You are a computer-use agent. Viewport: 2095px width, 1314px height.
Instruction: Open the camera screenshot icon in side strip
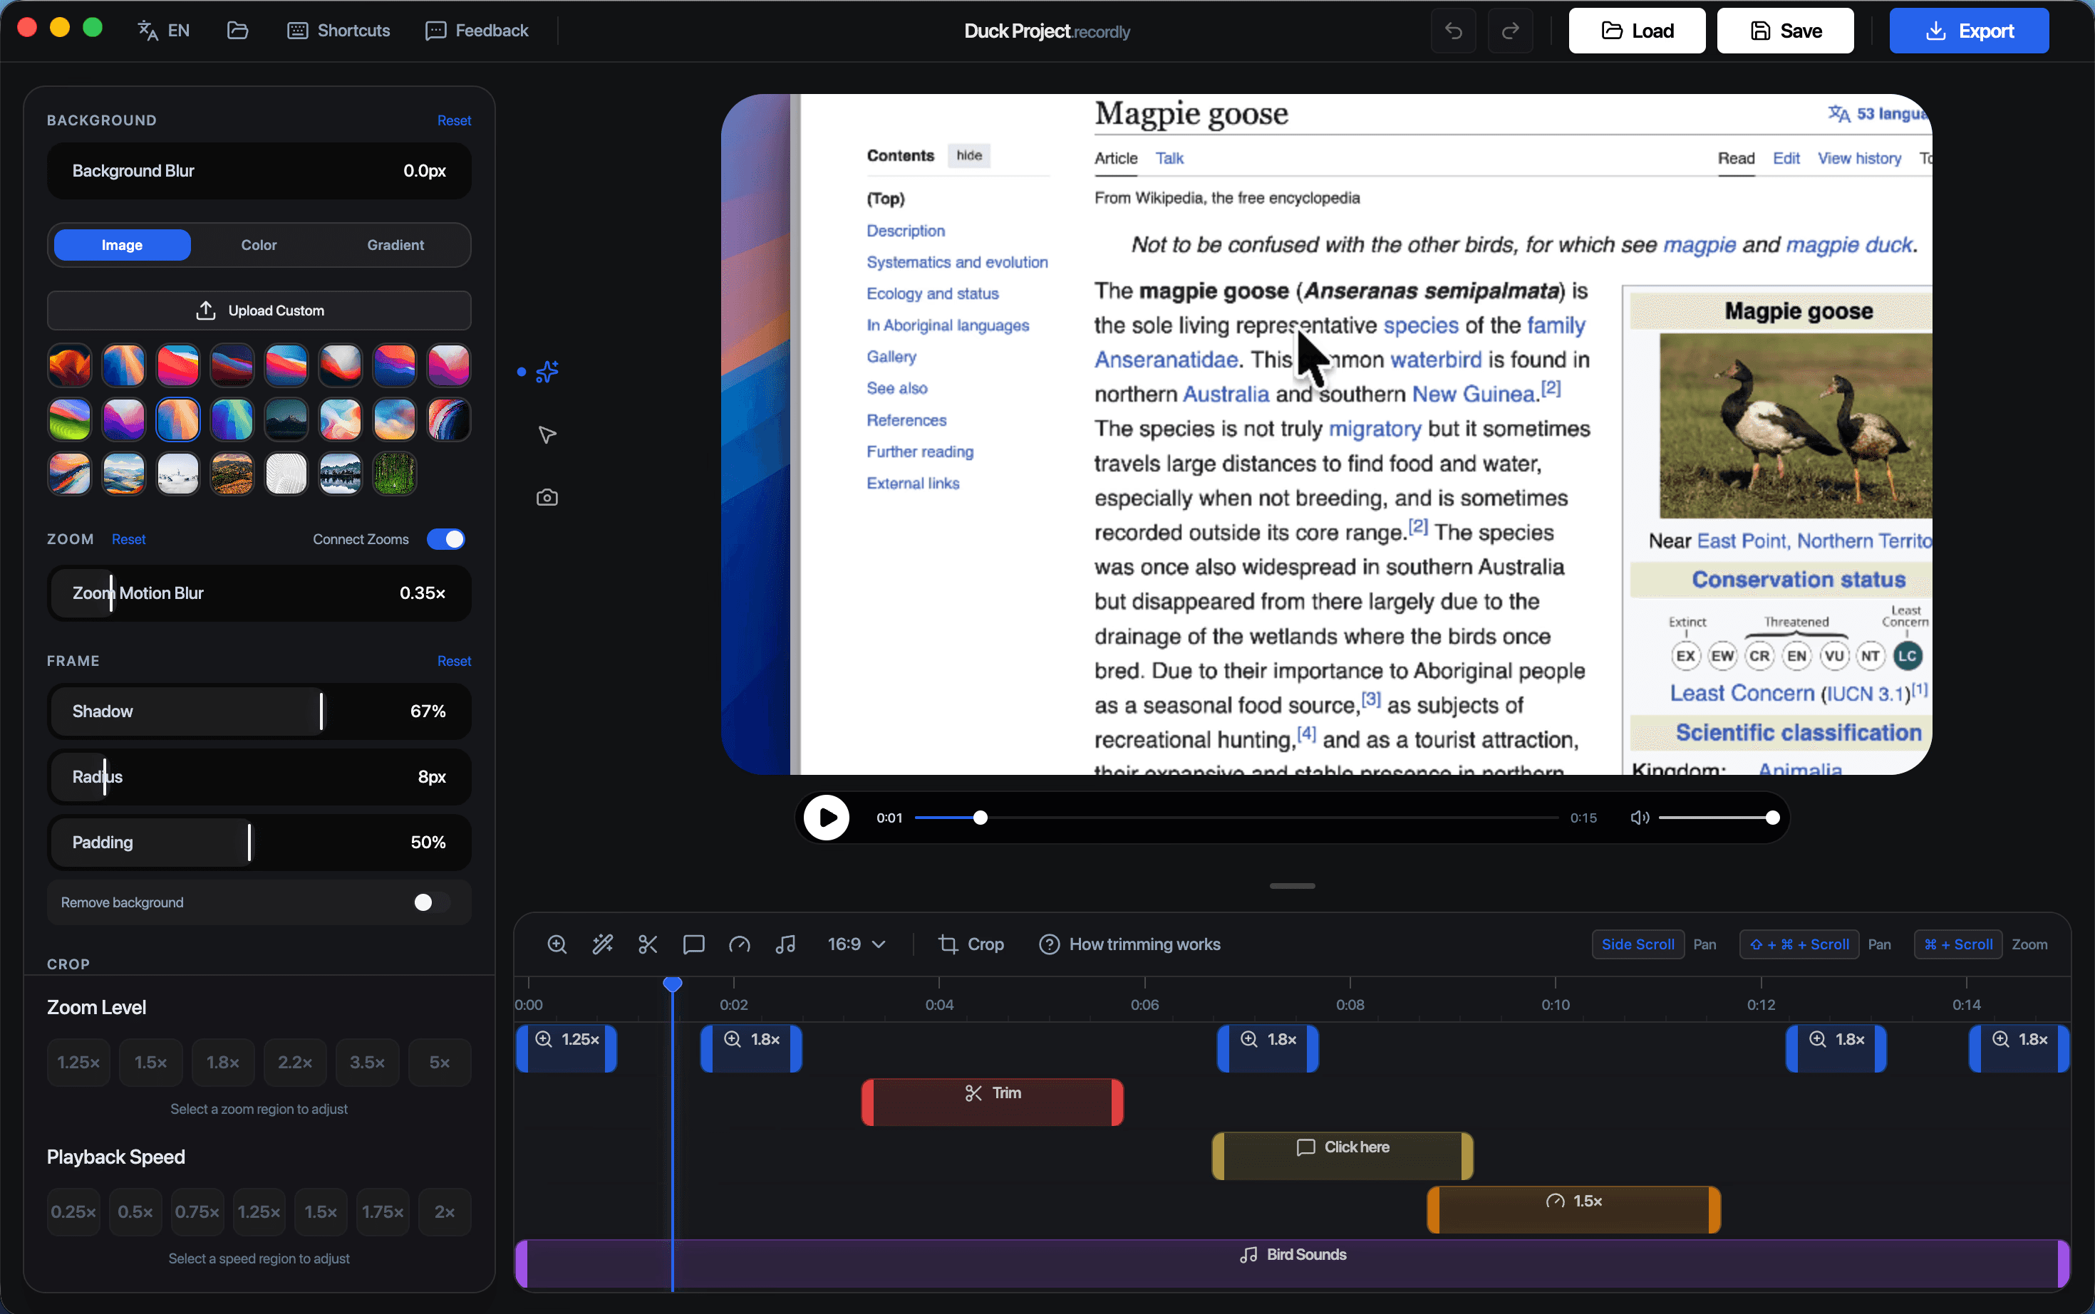pos(547,497)
